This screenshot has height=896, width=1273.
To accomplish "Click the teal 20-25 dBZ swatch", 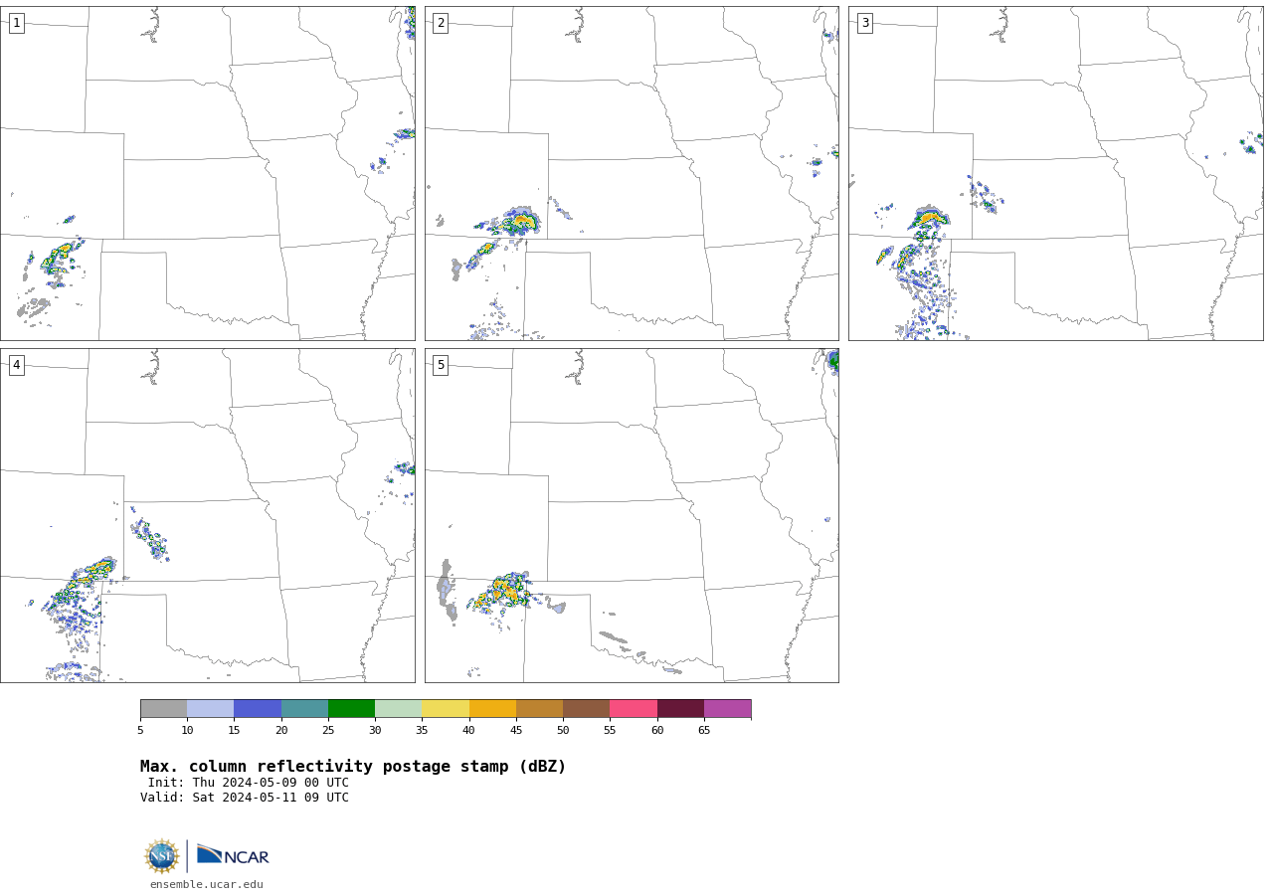I will [x=304, y=708].
